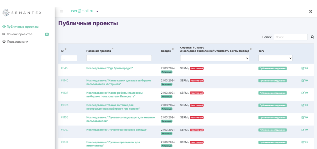Edit project #1093 via pencil icon
The image size is (317, 149).
pos(303,130)
